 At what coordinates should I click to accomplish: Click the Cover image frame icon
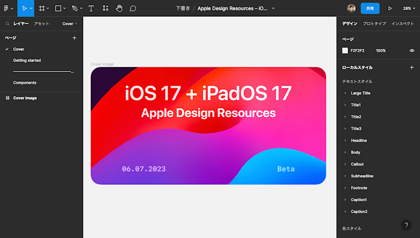coord(7,98)
